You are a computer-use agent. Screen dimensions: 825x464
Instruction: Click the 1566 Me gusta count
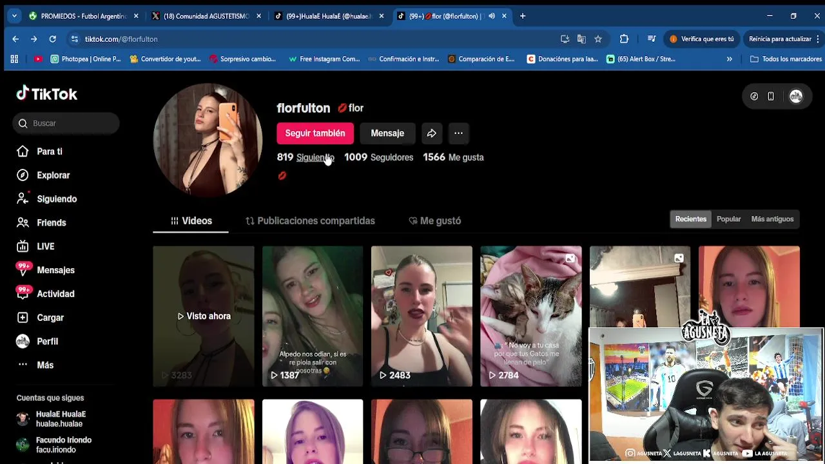[453, 157]
